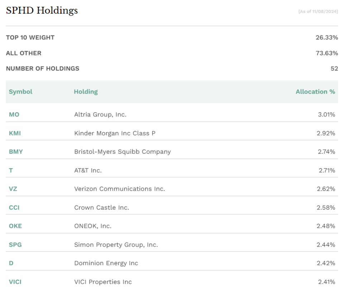Click the 2.41% allocation value
Screen dimensions: 346x287
(x=327, y=282)
